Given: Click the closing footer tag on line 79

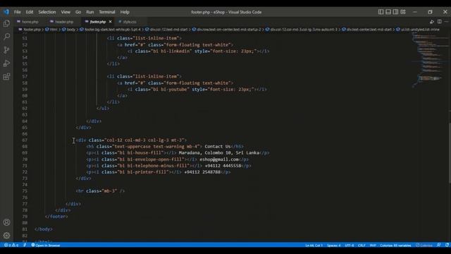Looking at the screenshot, I should coord(56,217).
